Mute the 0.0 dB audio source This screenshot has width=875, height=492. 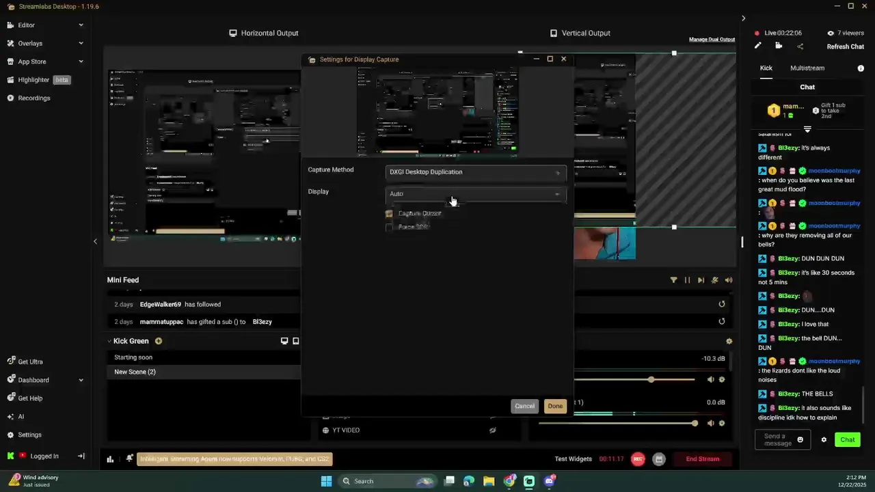(x=710, y=423)
